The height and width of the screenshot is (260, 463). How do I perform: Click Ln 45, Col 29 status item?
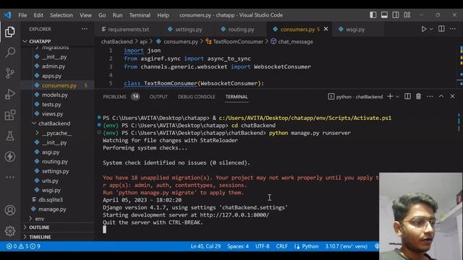coord(205,246)
